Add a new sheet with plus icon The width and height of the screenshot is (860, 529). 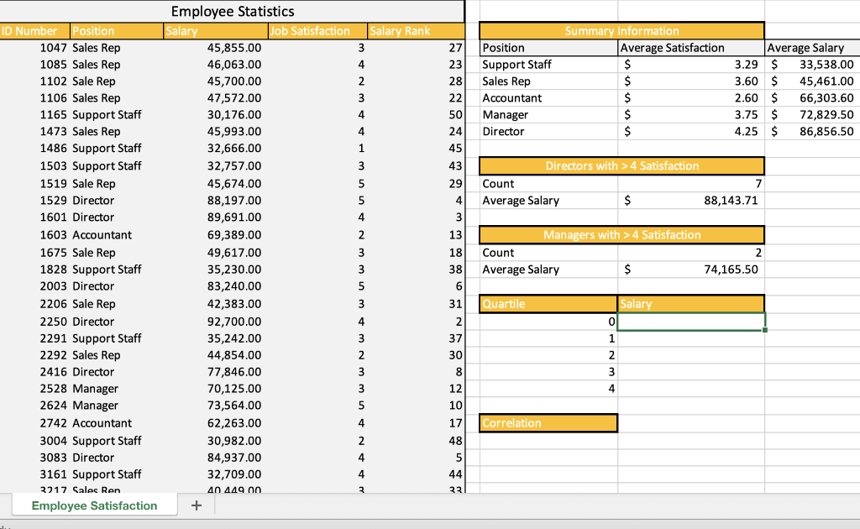[197, 505]
